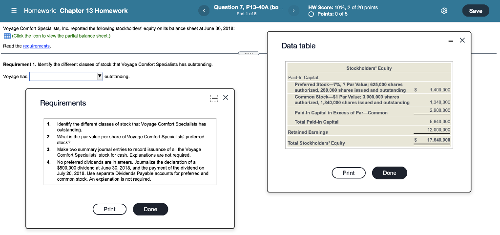Click the Paid-In Capital in Excess of Par—Common label

[x=341, y=112]
